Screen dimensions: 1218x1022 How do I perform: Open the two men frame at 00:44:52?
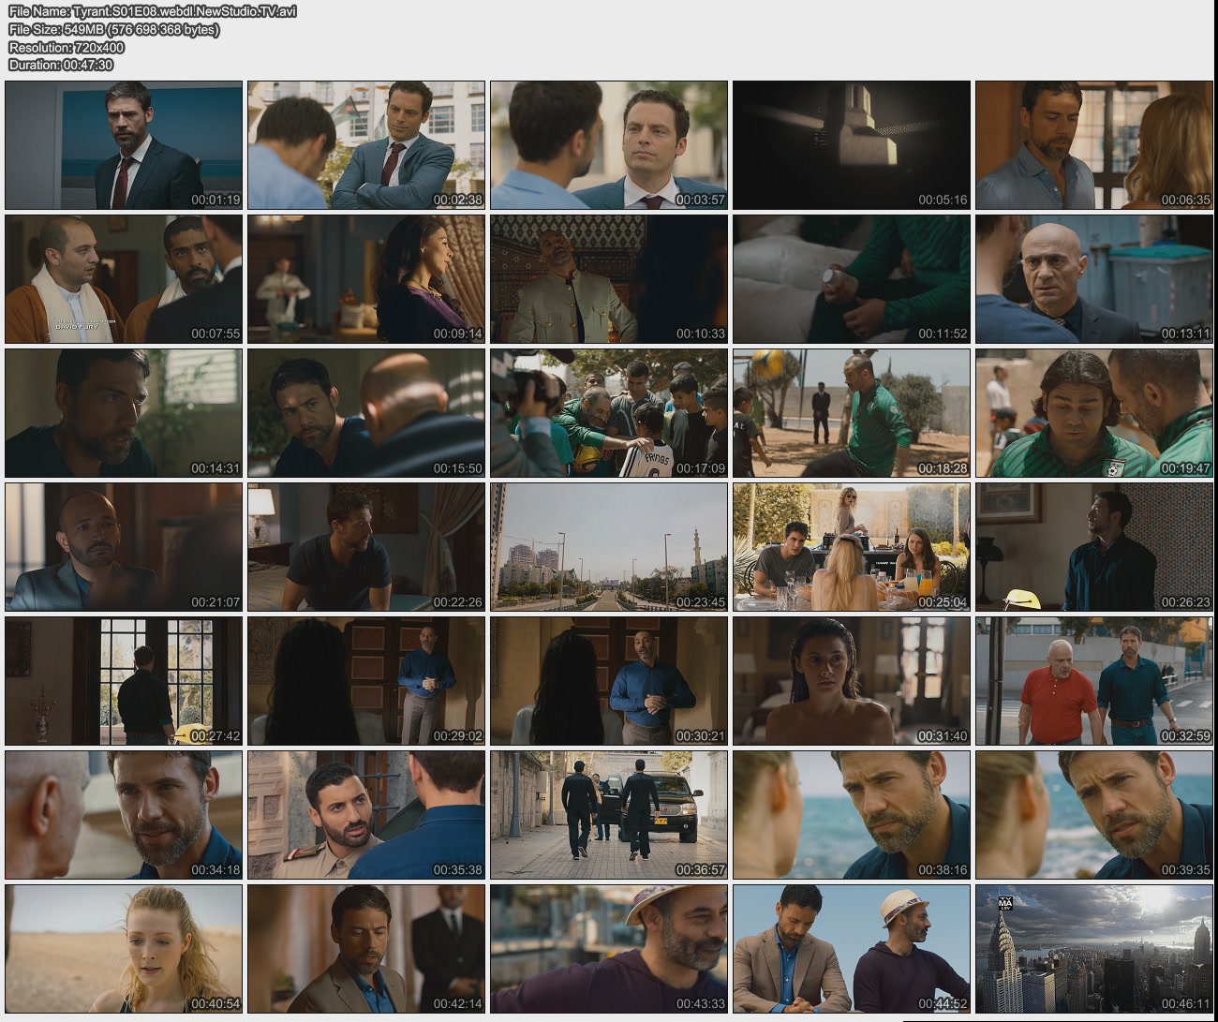coord(851,949)
